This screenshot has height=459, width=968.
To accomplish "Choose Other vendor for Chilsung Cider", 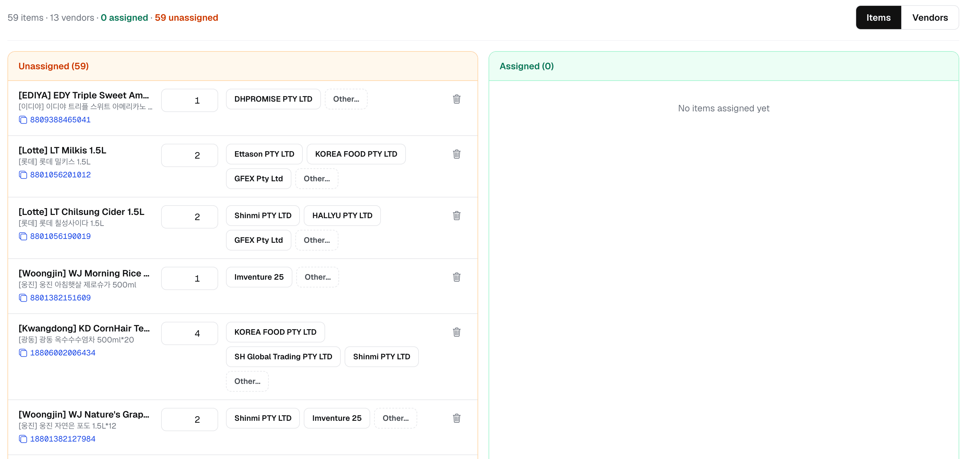I will coord(317,240).
